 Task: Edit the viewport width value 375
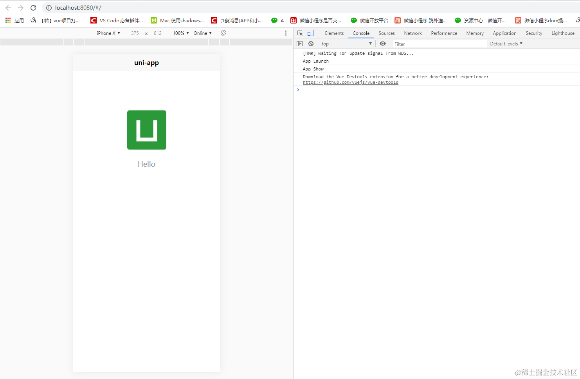coord(135,33)
